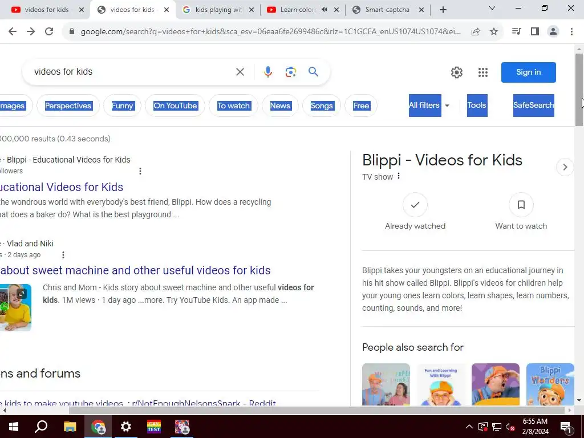Open the Tools button
The width and height of the screenshot is (584, 438).
click(477, 106)
